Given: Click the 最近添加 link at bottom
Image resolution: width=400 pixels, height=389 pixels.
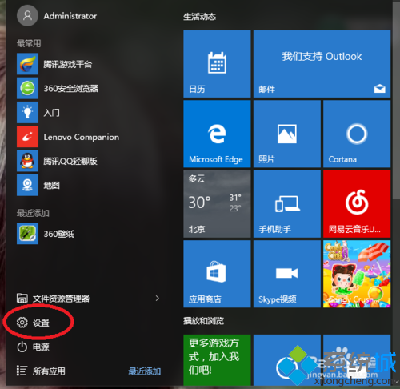Looking at the screenshot, I should click(145, 371).
